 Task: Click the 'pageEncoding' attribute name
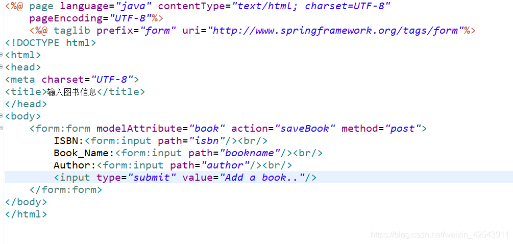pos(66,18)
